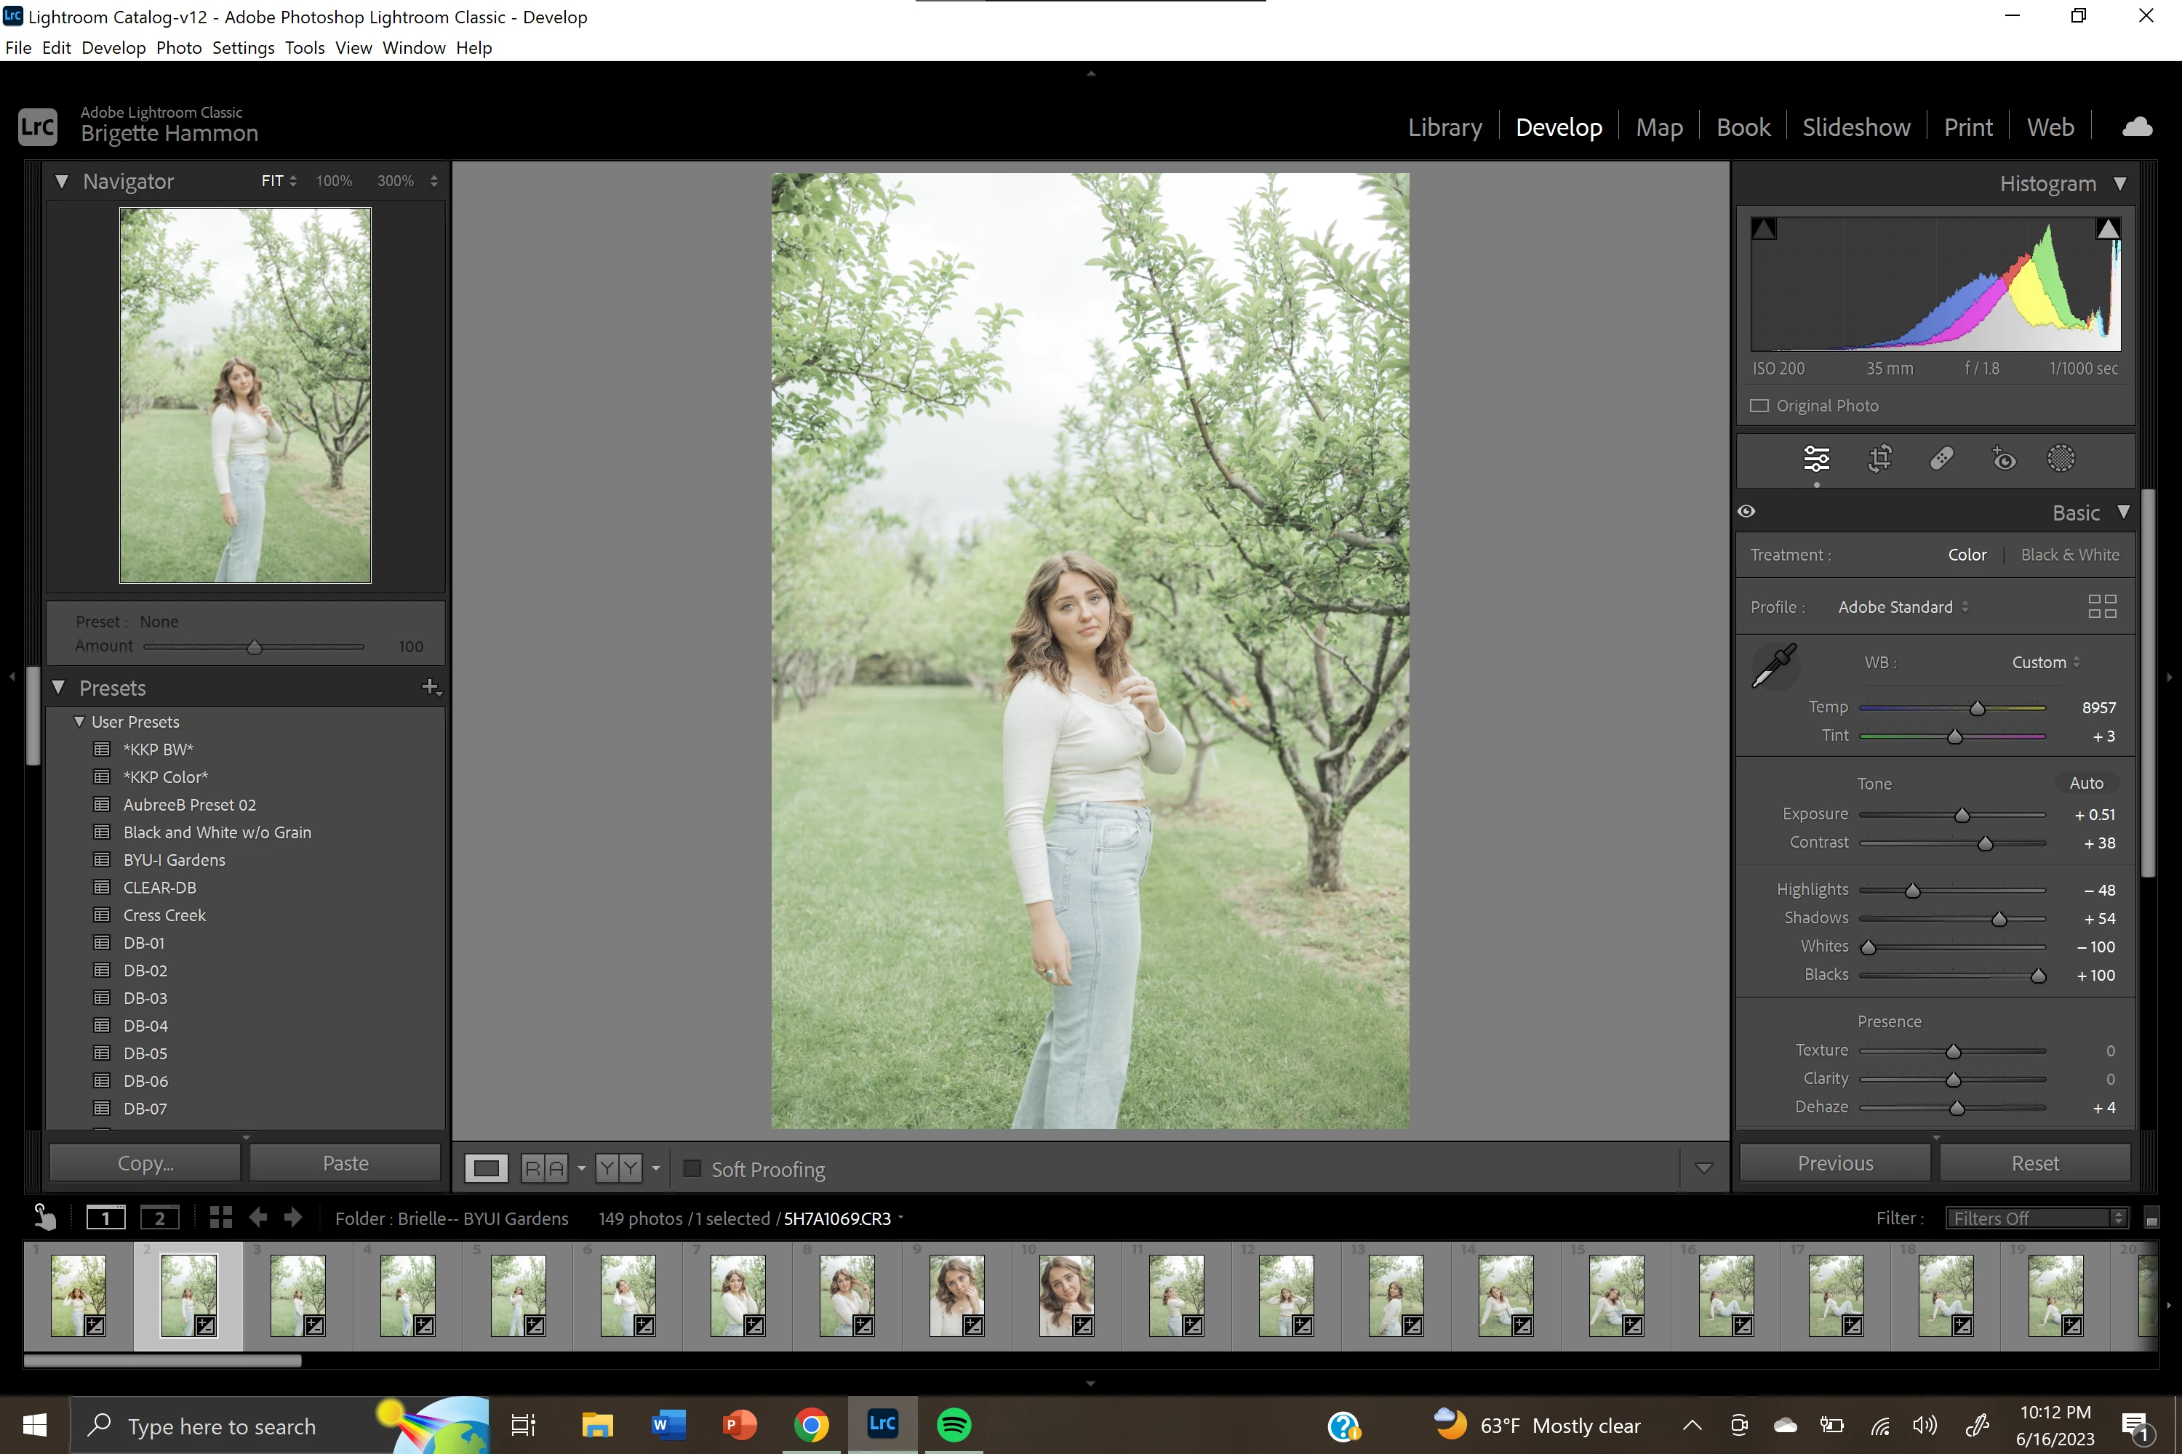Open the WB Custom dropdown
Viewport: 2182px width, 1454px height.
pyautogui.click(x=2045, y=662)
